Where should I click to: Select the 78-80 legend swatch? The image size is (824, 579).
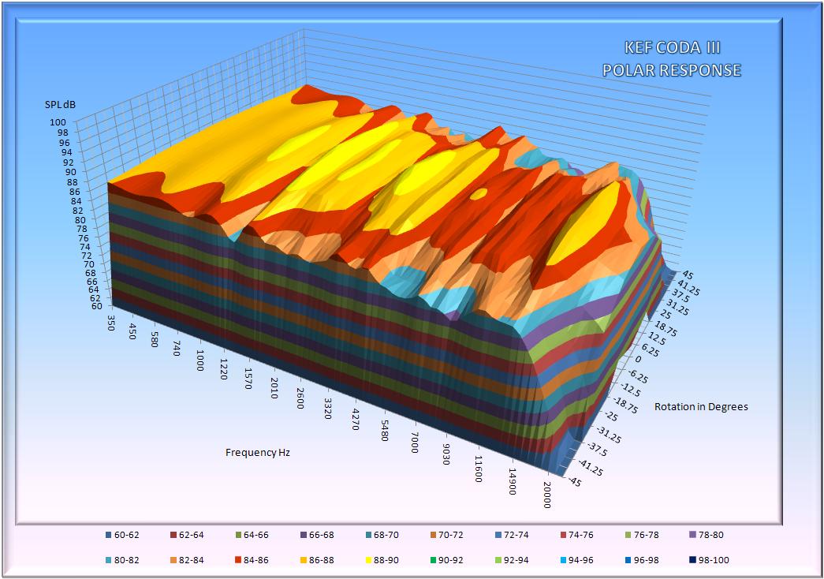click(x=692, y=535)
